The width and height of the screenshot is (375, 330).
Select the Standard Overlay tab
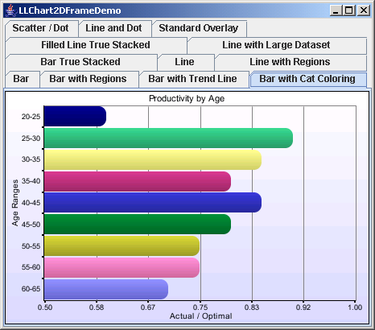[200, 28]
